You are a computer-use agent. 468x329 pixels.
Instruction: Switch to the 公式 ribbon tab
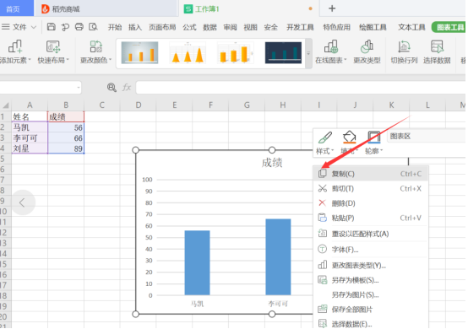189,27
